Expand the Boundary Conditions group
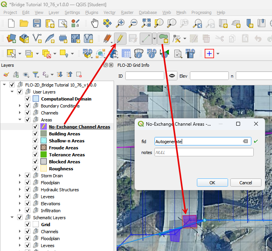The height and width of the screenshot is (251, 272). (x=20, y=106)
